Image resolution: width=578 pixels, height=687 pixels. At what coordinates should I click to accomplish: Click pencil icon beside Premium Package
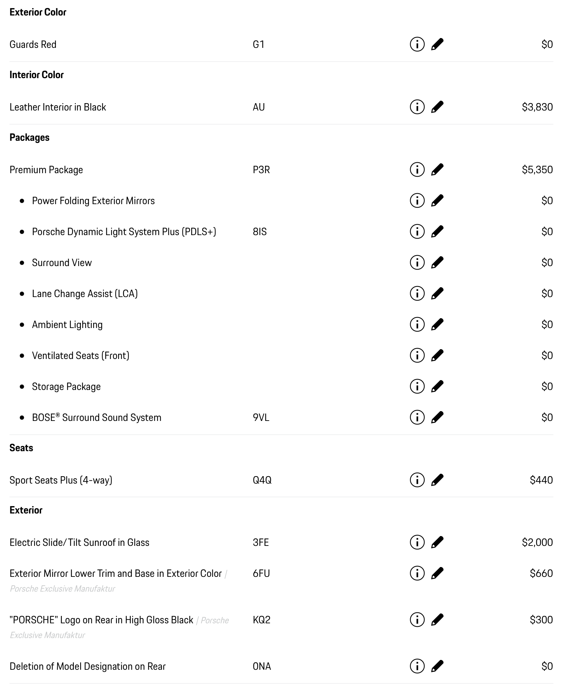pyautogui.click(x=437, y=170)
